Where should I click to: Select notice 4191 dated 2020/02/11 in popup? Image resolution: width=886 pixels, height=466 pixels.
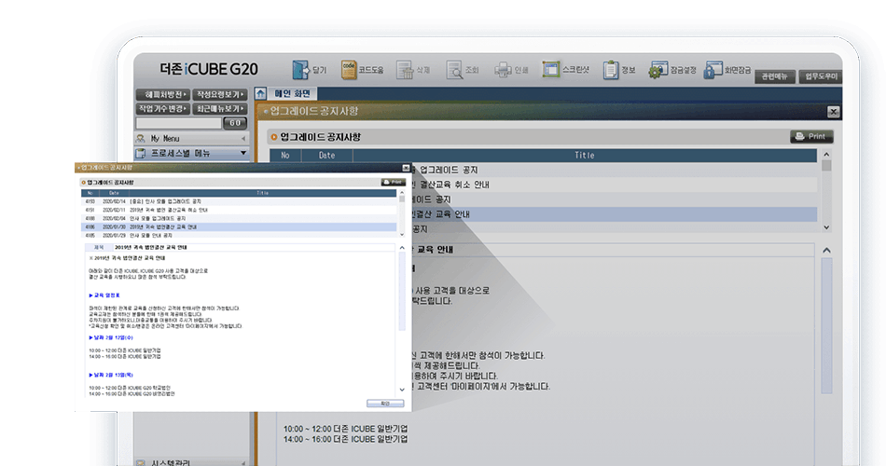239,210
